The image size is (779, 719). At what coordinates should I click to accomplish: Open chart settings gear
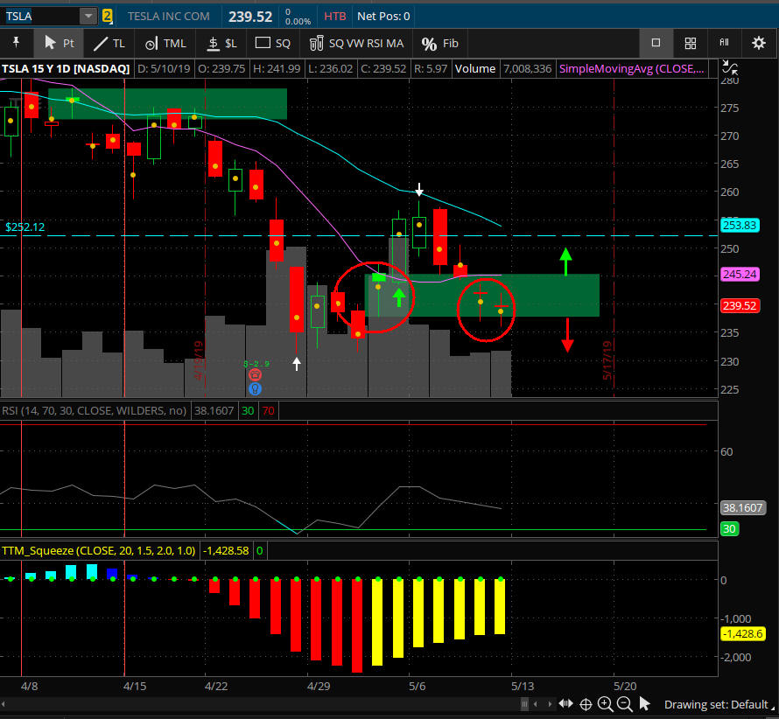click(x=759, y=43)
